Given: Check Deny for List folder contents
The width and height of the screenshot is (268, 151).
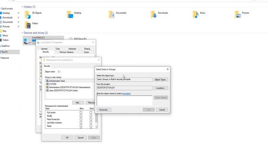Looking at the screenshot, I should (91, 122).
